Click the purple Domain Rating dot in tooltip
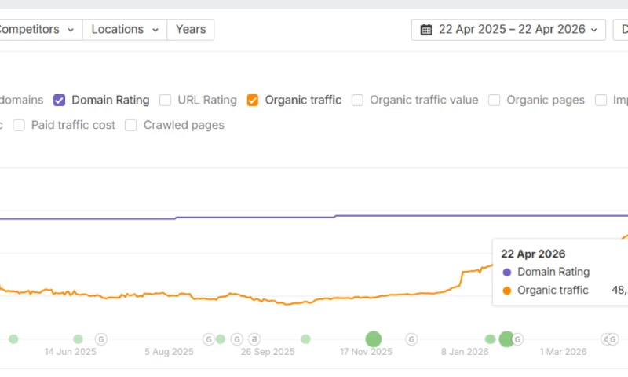 506,273
